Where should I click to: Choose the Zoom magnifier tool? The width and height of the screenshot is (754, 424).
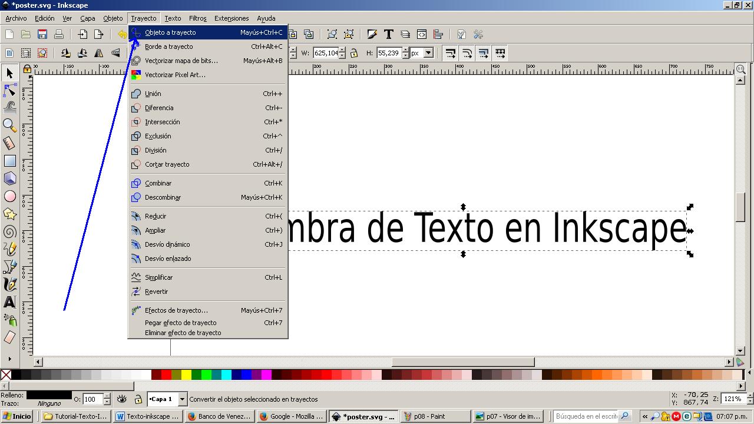pos(9,125)
